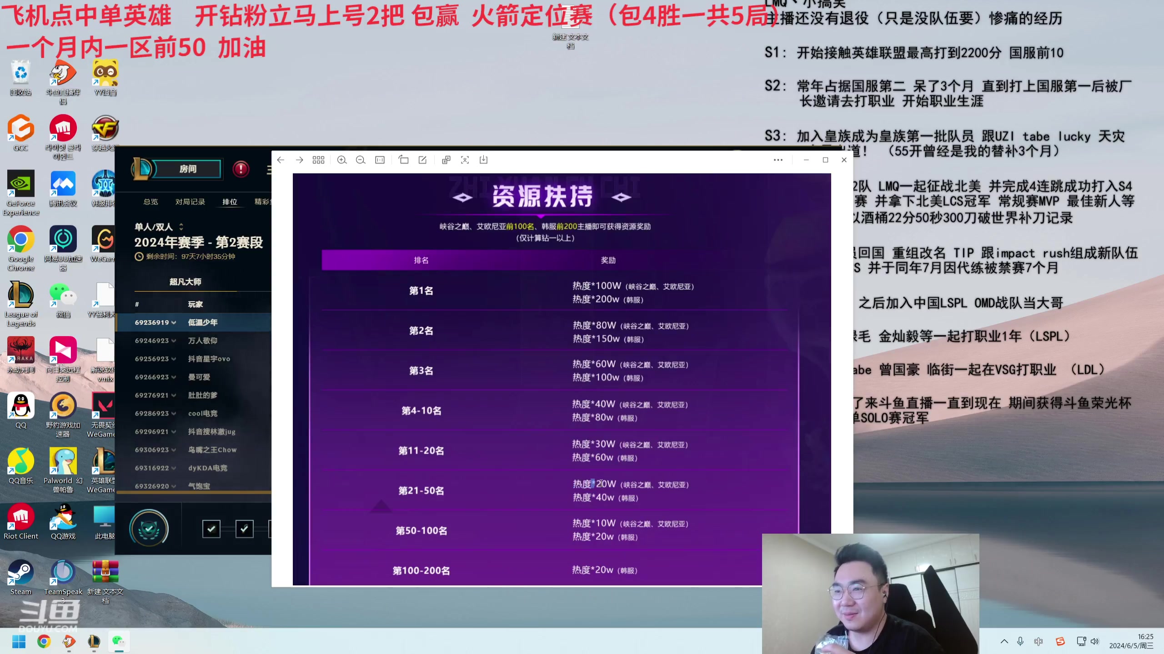This screenshot has height=654, width=1164.
Task: Select player 鸟嘴之王Chow in the leaderboard
Action: click(212, 450)
